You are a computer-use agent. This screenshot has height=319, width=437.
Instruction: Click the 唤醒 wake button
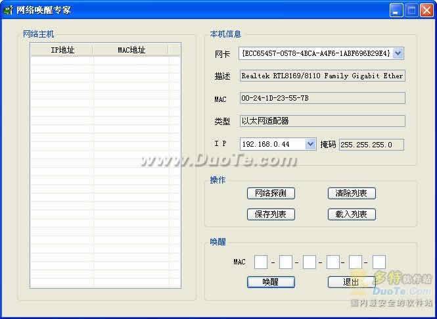(271, 282)
